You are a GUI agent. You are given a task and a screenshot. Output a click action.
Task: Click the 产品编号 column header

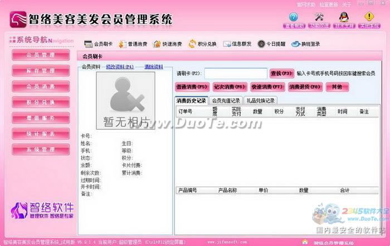[x=188, y=190]
